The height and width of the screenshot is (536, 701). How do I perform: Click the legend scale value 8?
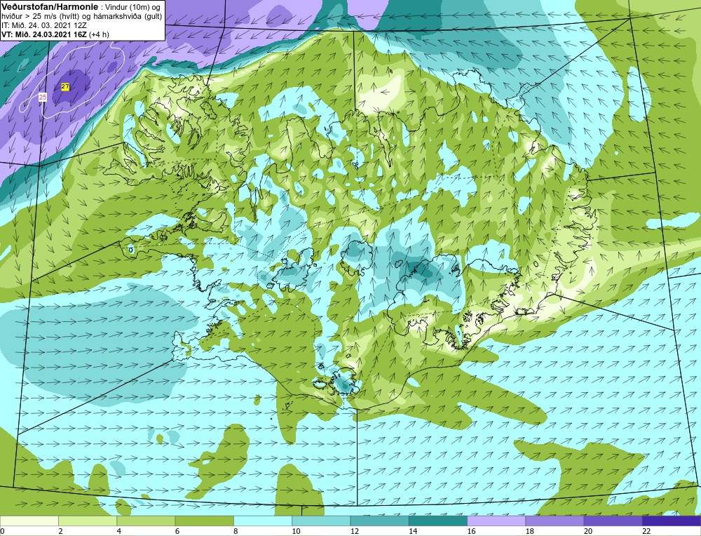click(236, 531)
